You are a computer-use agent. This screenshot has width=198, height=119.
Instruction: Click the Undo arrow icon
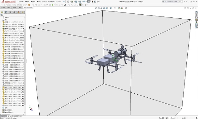point(84,2)
